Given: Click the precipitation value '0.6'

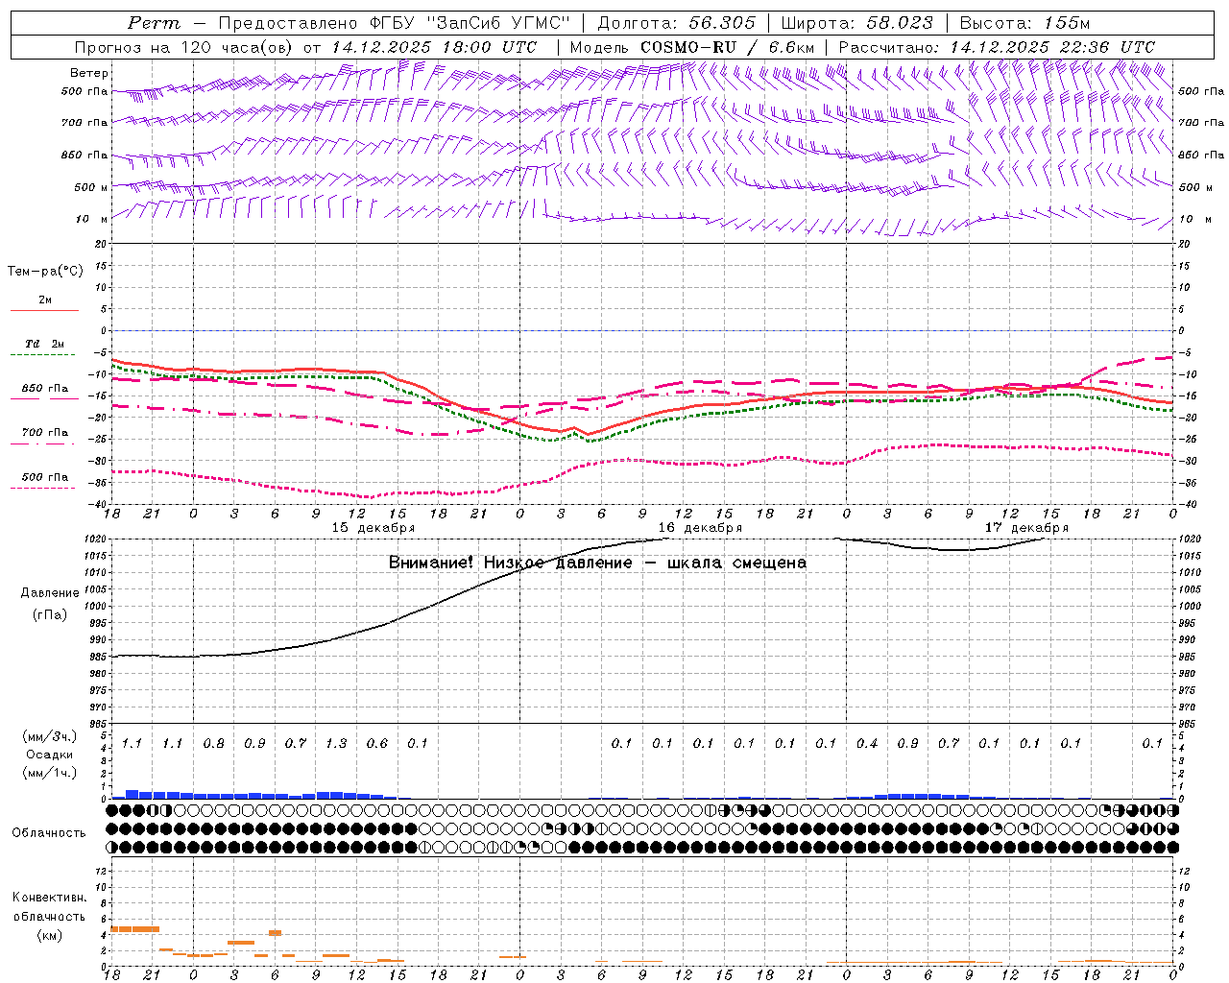Looking at the screenshot, I should (377, 743).
